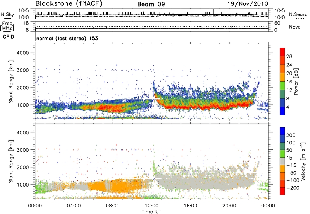Click the '2000' tick on the velocity panel
Image resolution: width=310 pixels, height=214 pixels.
22,167
